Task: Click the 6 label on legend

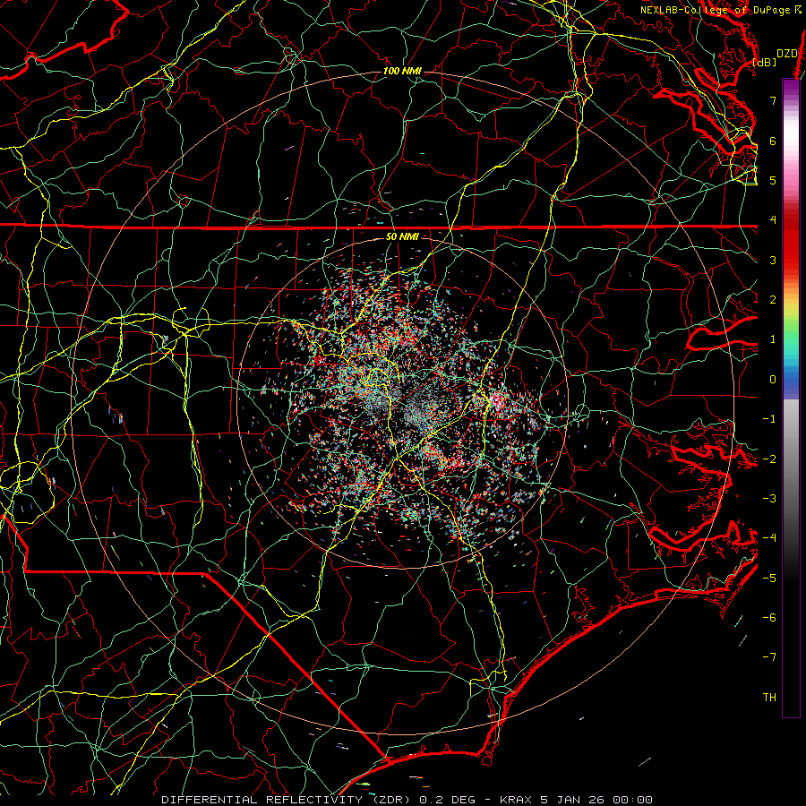Action: pos(773,141)
